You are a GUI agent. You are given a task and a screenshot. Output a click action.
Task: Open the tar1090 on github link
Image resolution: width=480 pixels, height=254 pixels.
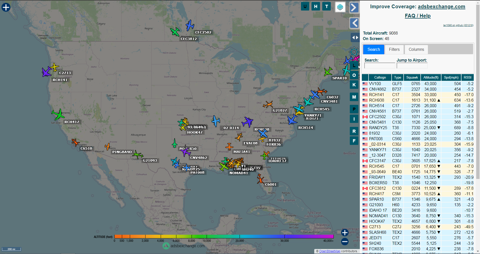click(x=458, y=25)
